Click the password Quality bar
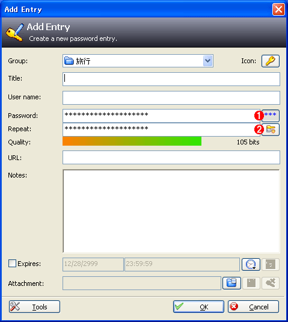288x322 pixels. pyautogui.click(x=132, y=141)
